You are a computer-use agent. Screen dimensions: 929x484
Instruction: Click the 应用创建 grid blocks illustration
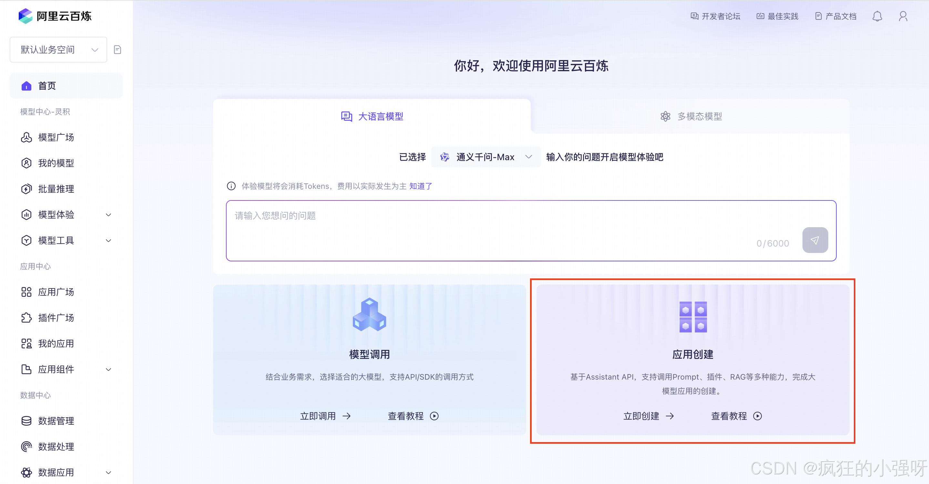tap(692, 316)
